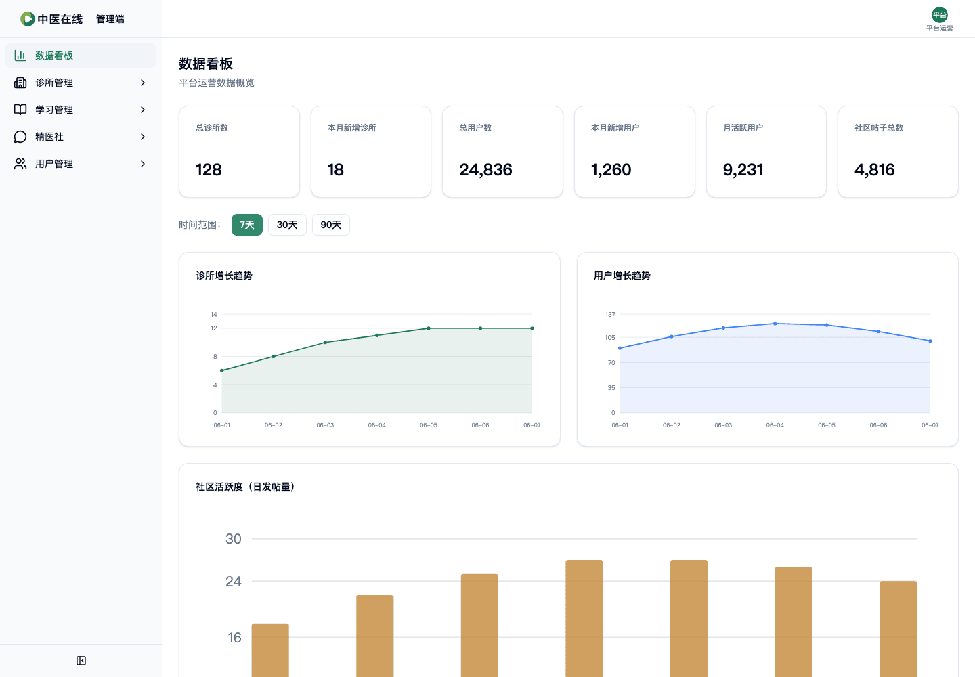This screenshot has height=677, width=975.
Task: Click the 06-04 peak point in 用户增长趋势
Action: coord(775,324)
